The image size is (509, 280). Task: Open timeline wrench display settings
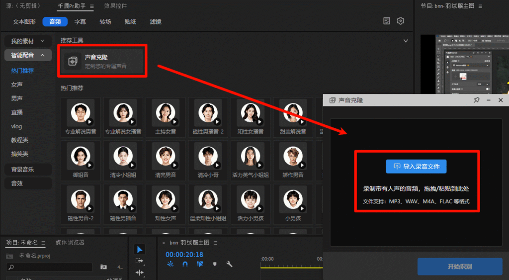[x=229, y=265]
